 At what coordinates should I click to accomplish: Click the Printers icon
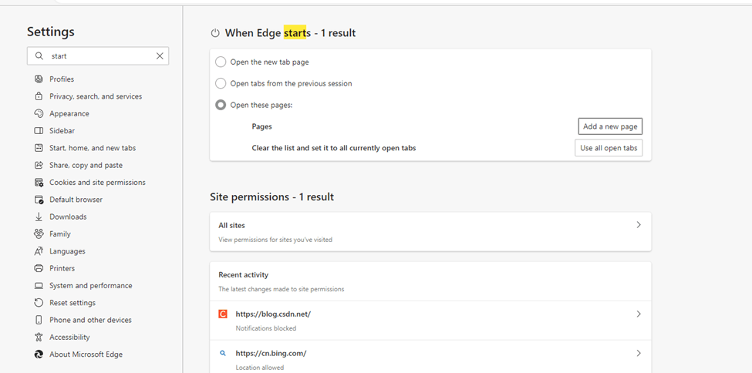click(x=39, y=268)
